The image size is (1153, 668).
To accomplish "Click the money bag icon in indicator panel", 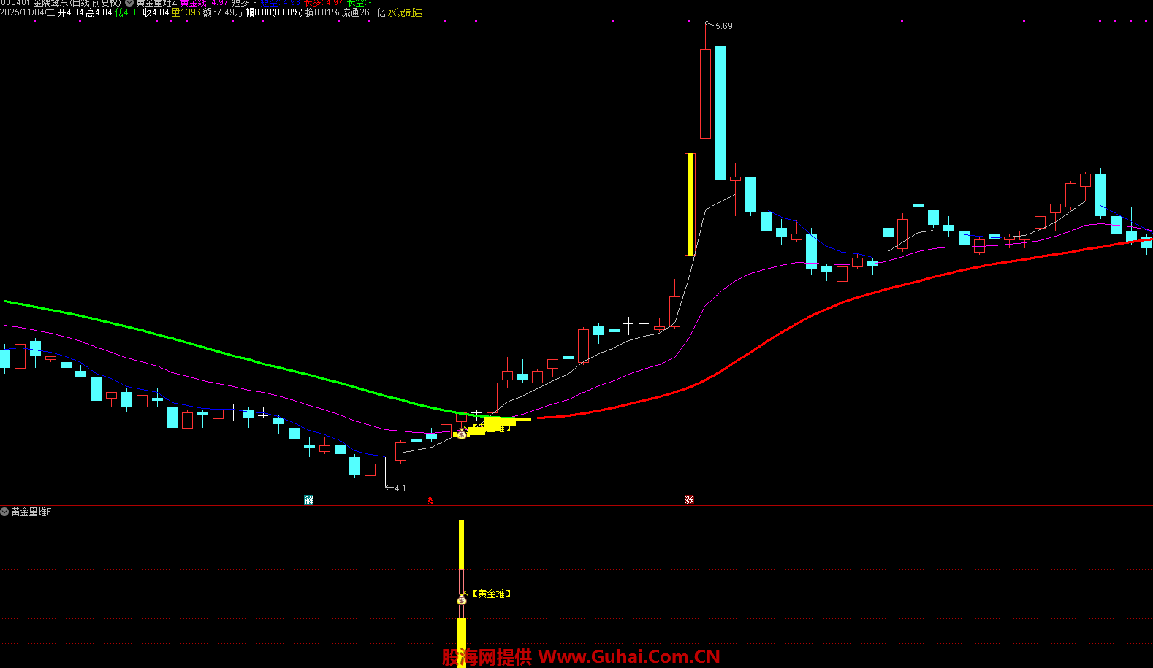I will pyautogui.click(x=461, y=599).
